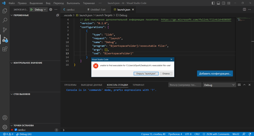Click Debug (rtr) in status bar

24,134
